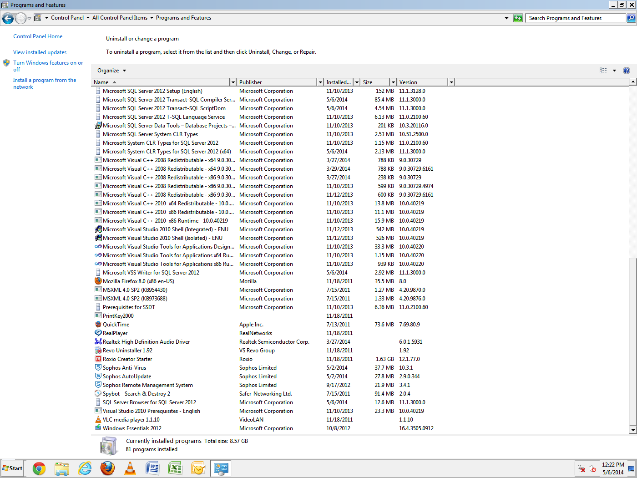Image resolution: width=637 pixels, height=478 pixels.
Task: Open the Control Panel Home link
Action: pyautogui.click(x=38, y=36)
